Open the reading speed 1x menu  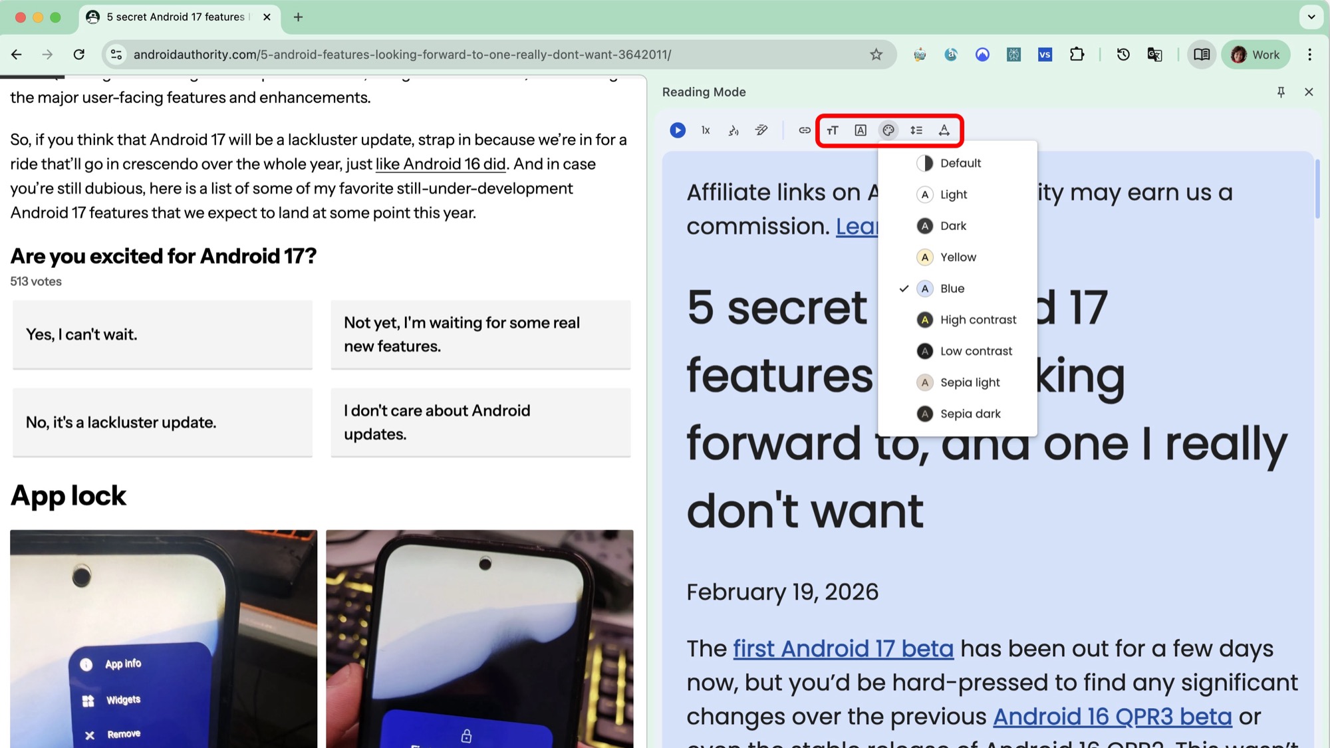(705, 130)
